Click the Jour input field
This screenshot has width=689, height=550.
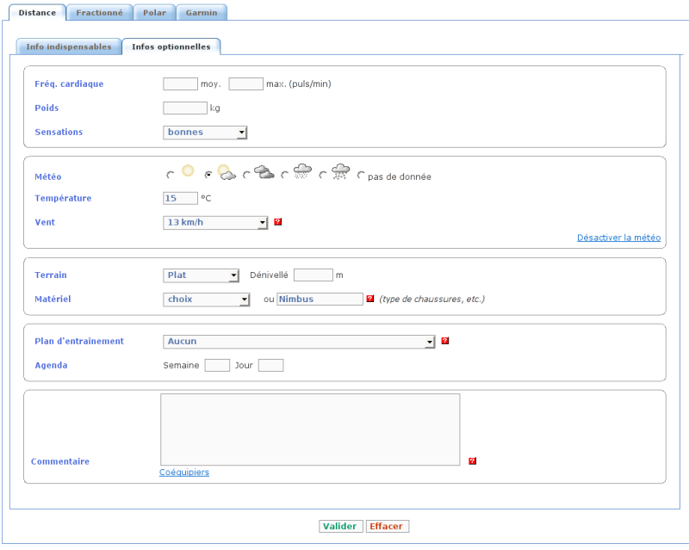point(270,365)
